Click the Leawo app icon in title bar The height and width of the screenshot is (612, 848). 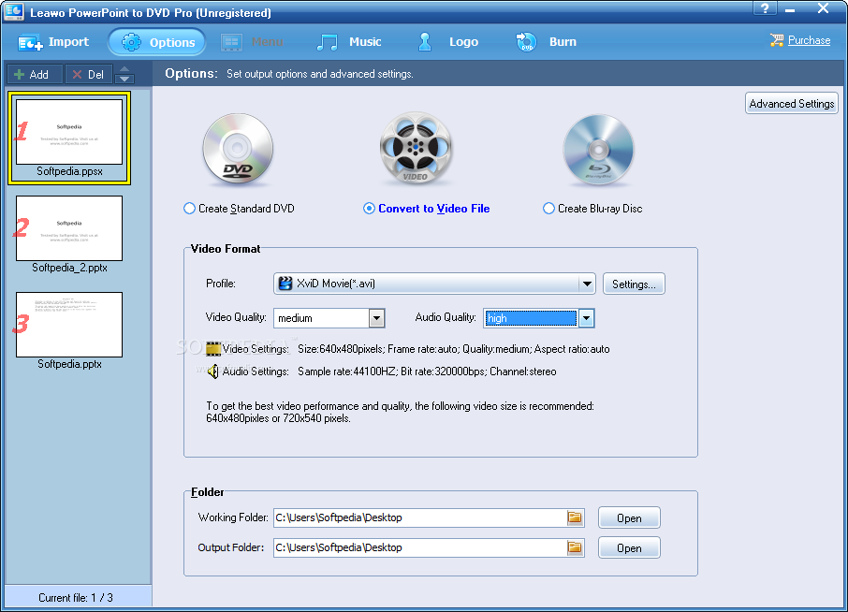click(13, 11)
